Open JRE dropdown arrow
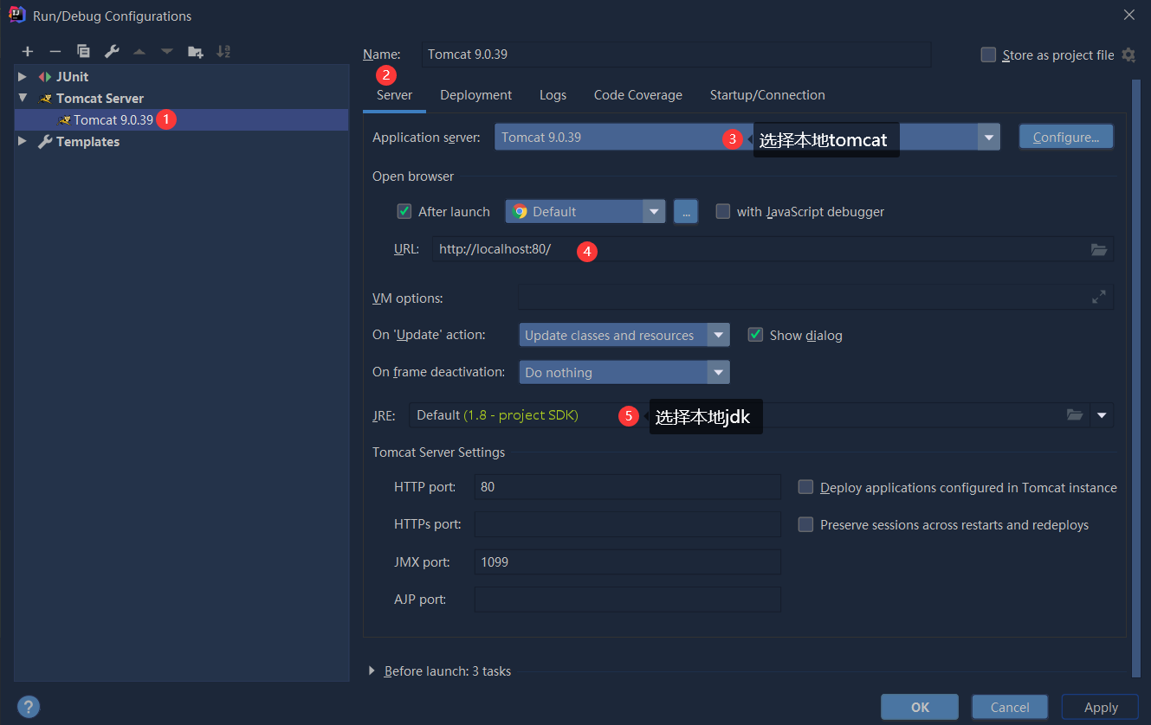 click(1102, 415)
